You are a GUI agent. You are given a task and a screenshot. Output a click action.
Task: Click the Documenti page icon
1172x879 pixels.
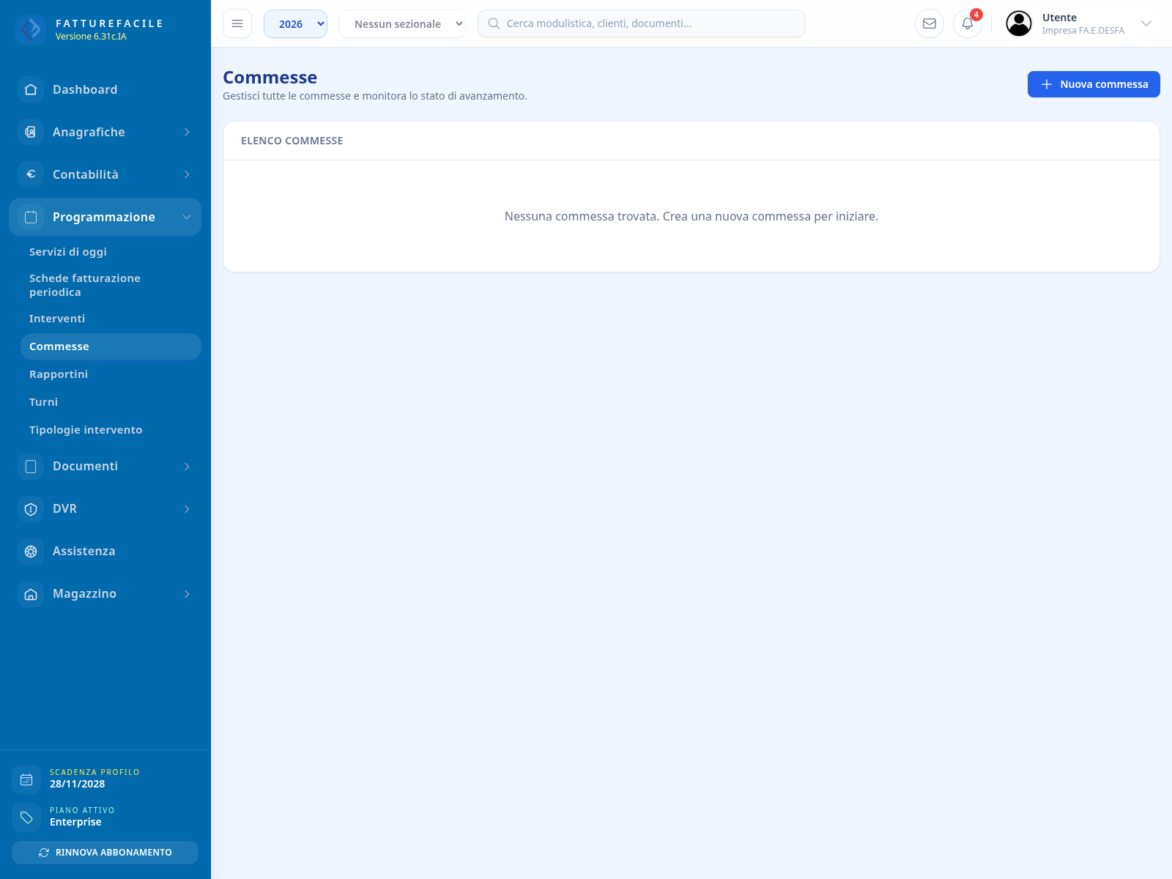click(31, 466)
